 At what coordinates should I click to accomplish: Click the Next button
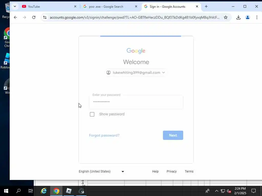pos(173,135)
